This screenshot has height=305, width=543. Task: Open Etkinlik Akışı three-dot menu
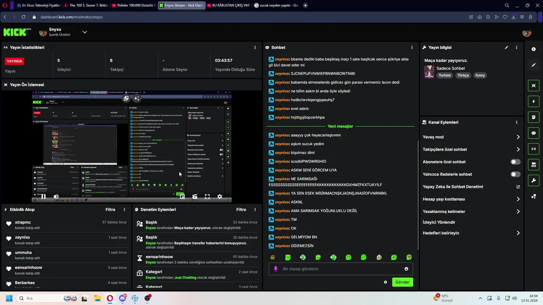tap(124, 210)
